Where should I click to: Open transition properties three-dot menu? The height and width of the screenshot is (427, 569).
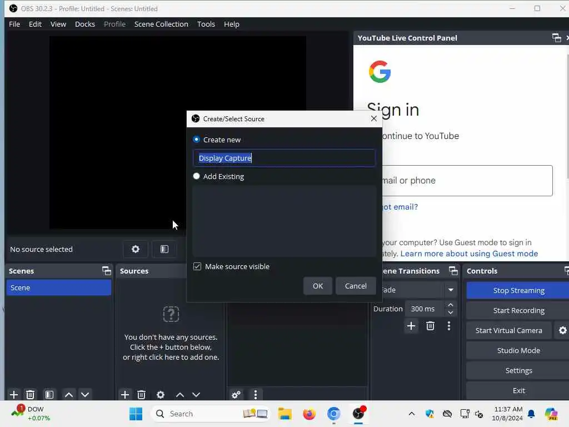pos(449,326)
